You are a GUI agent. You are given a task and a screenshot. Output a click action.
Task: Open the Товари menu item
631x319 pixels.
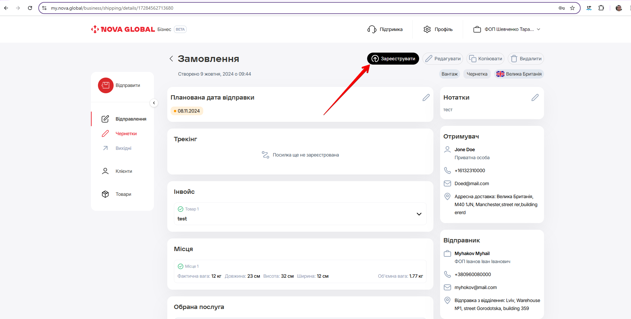(x=123, y=194)
